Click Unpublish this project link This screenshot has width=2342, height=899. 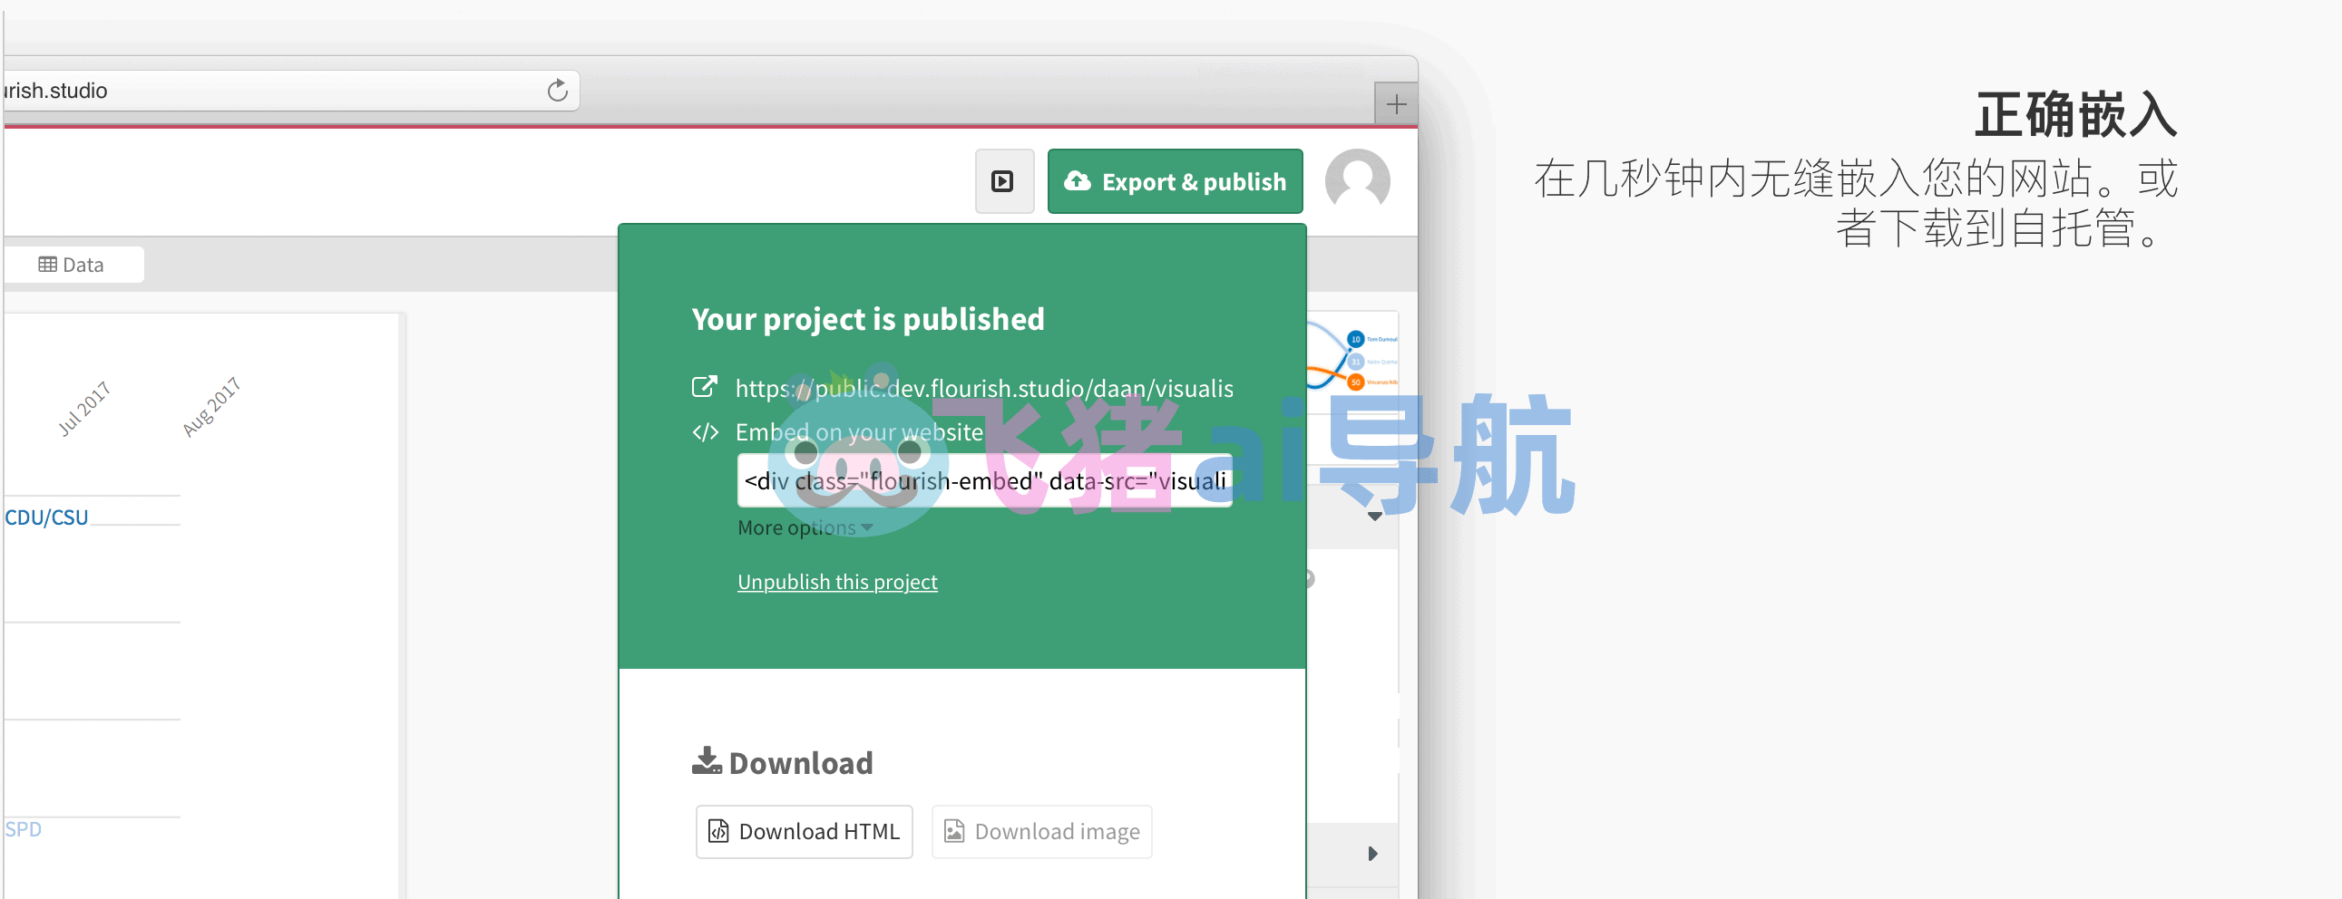coord(836,582)
